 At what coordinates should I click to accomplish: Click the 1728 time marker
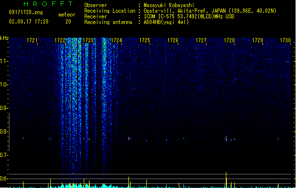click(x=229, y=40)
